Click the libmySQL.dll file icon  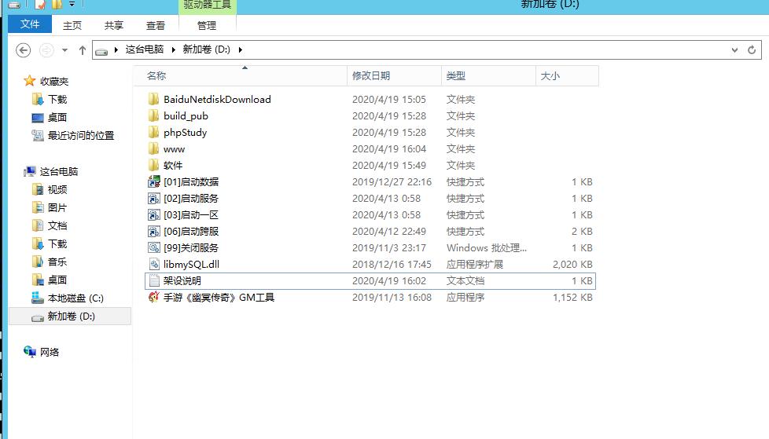tap(154, 265)
